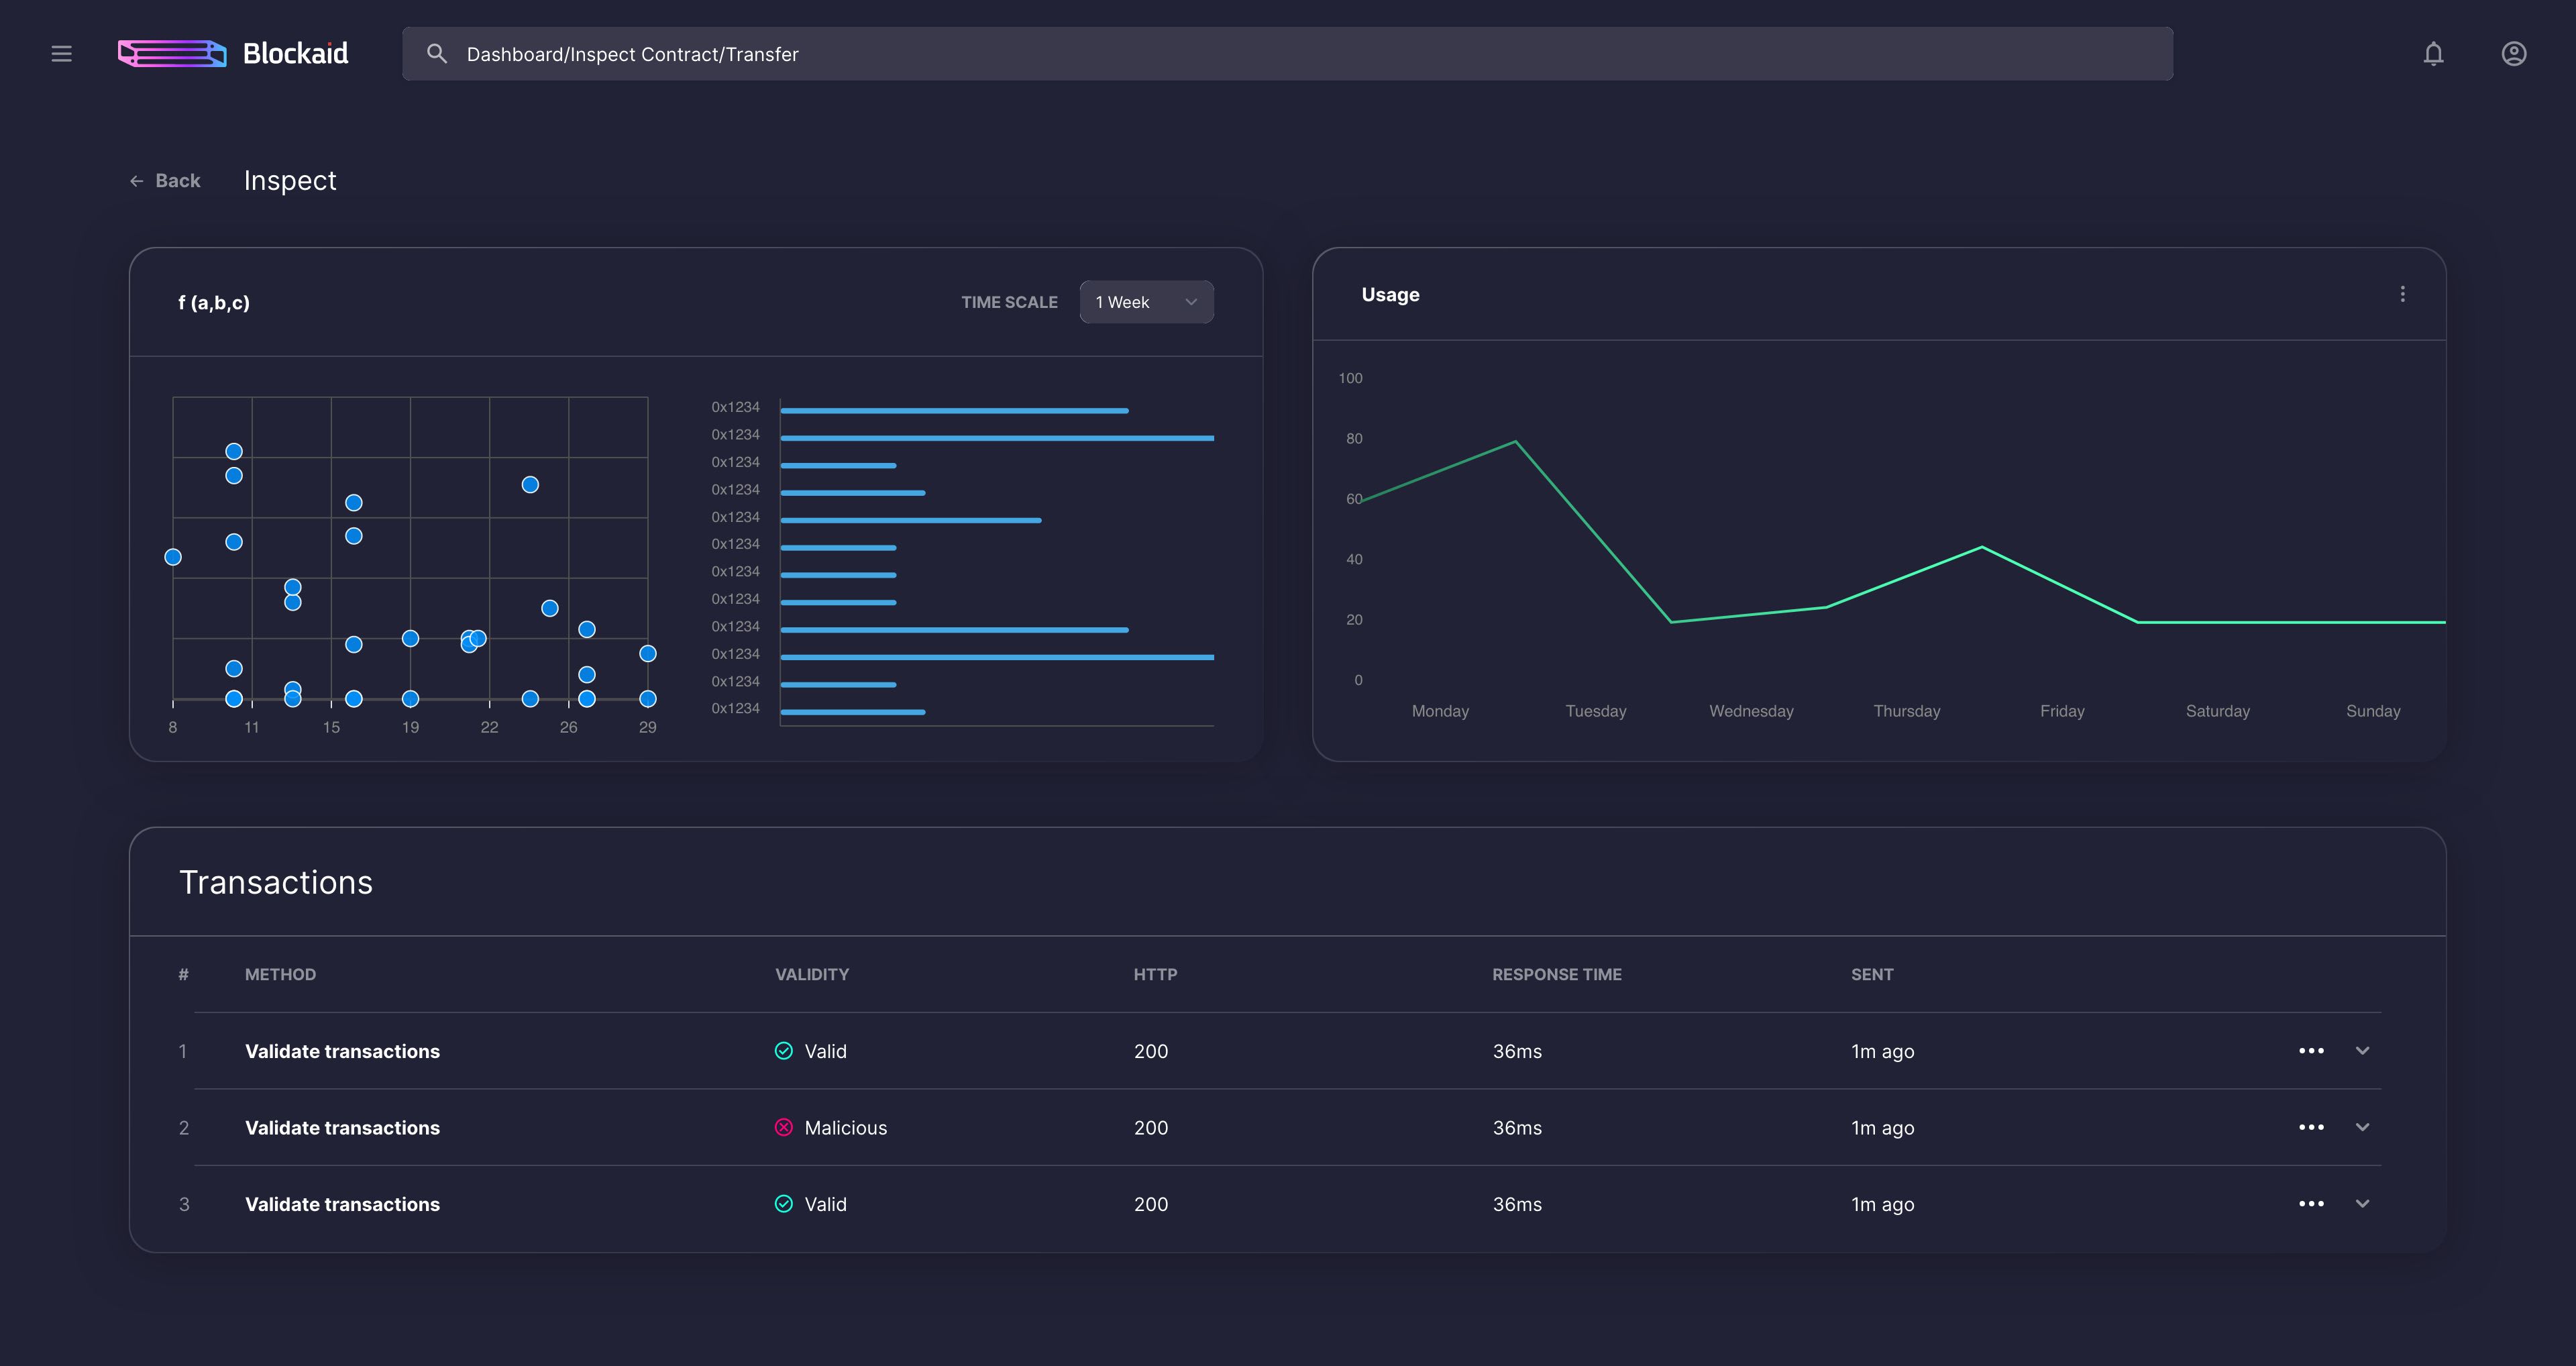
Task: Click the search magnifier icon
Action: click(437, 54)
